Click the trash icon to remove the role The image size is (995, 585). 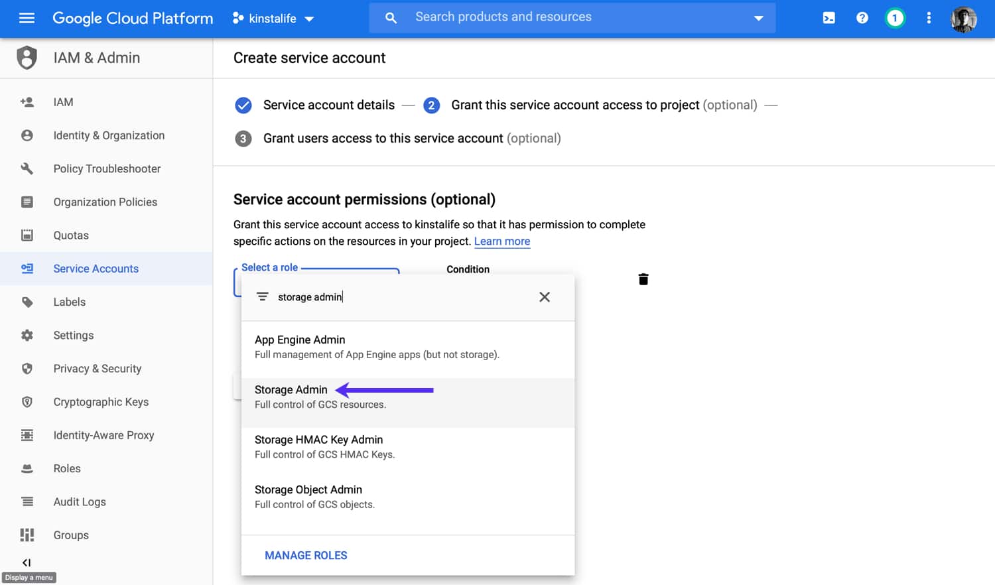pyautogui.click(x=643, y=279)
